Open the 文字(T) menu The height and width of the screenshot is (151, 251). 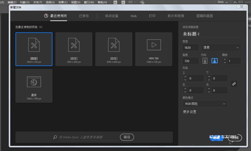[38, 2]
